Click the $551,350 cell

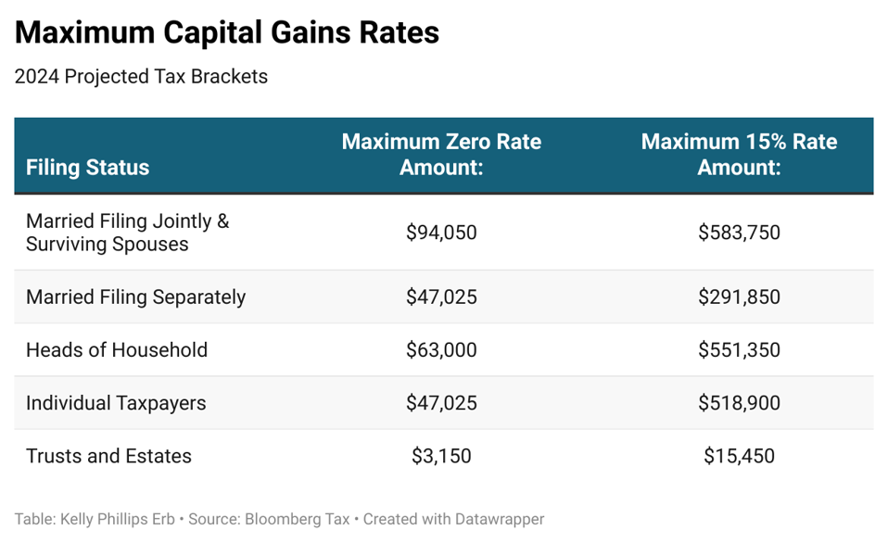739,350
